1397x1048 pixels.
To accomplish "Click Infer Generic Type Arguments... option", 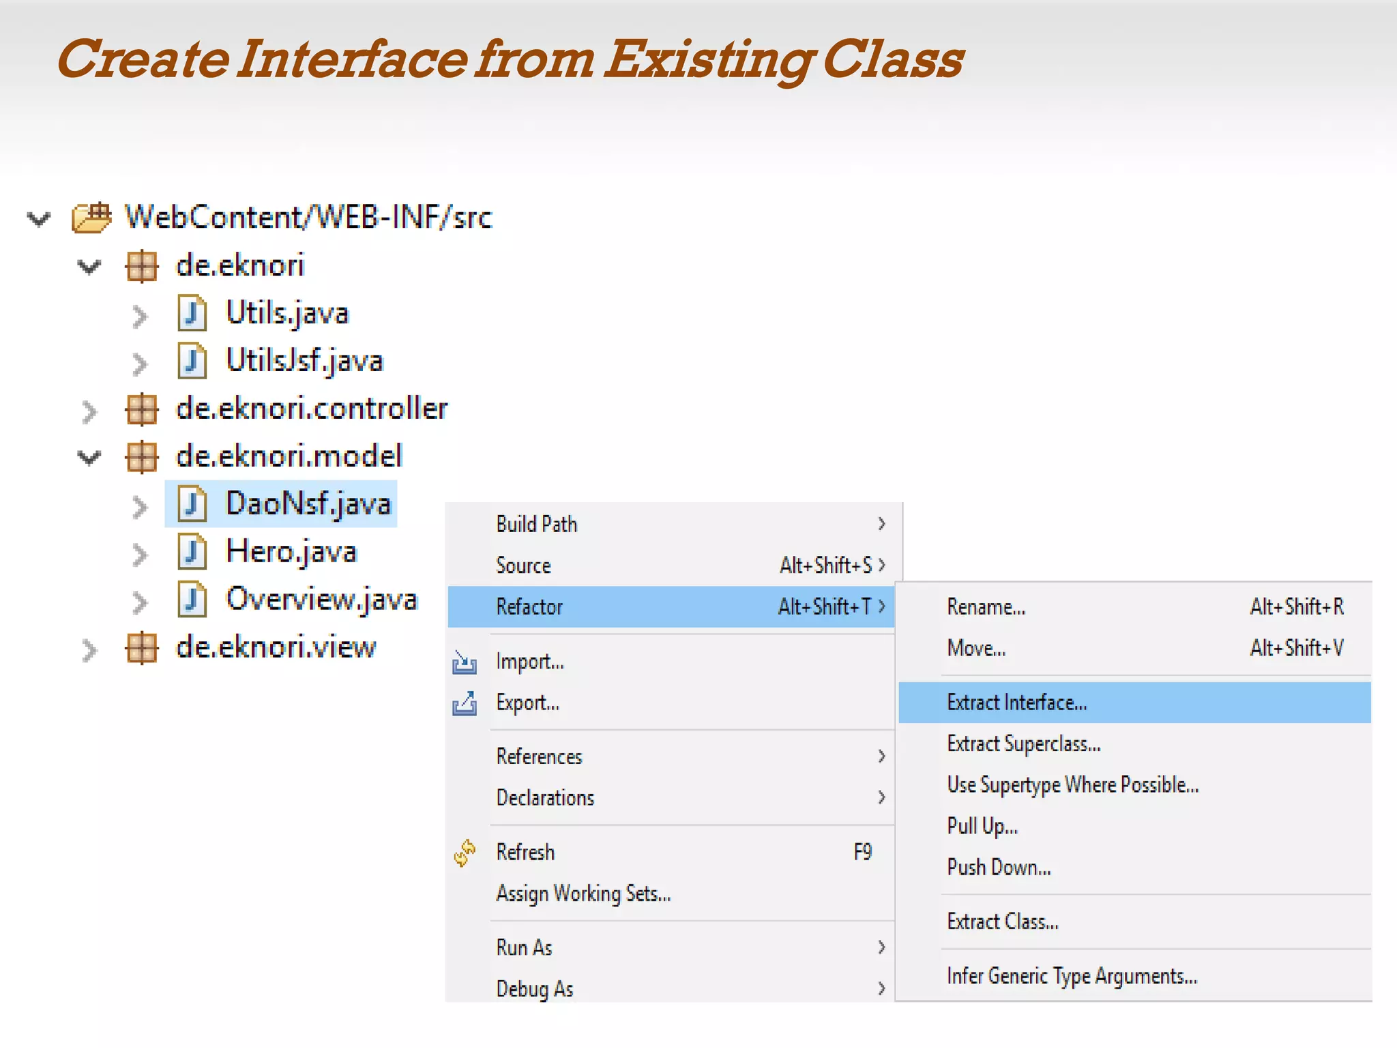I will pos(1071,976).
